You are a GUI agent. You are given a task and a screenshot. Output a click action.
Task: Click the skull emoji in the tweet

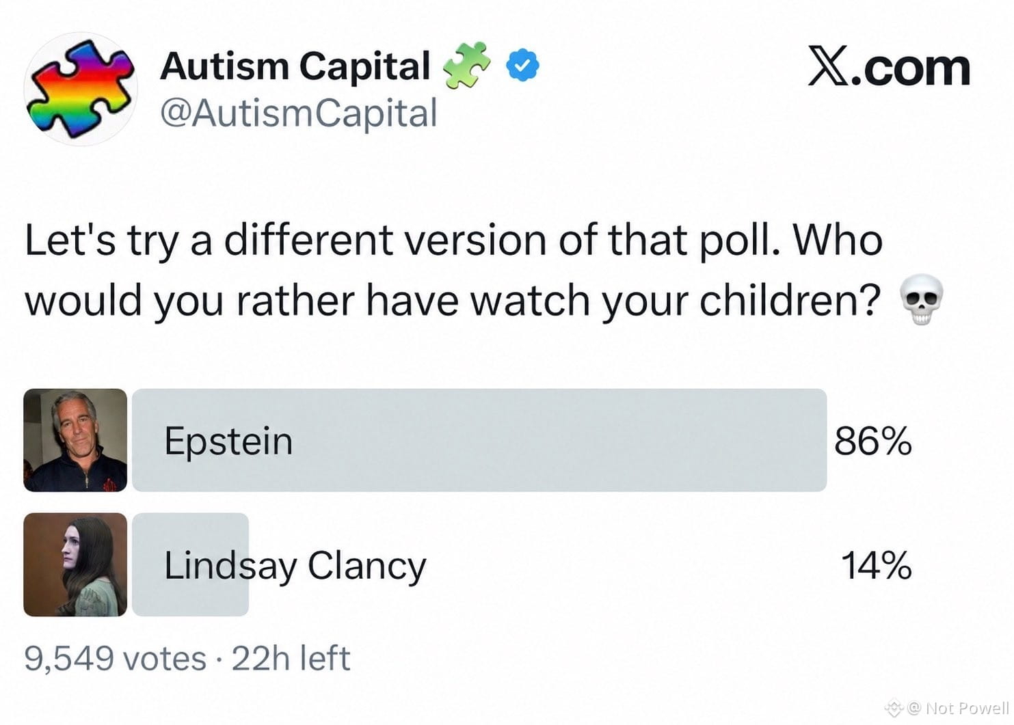tap(922, 299)
